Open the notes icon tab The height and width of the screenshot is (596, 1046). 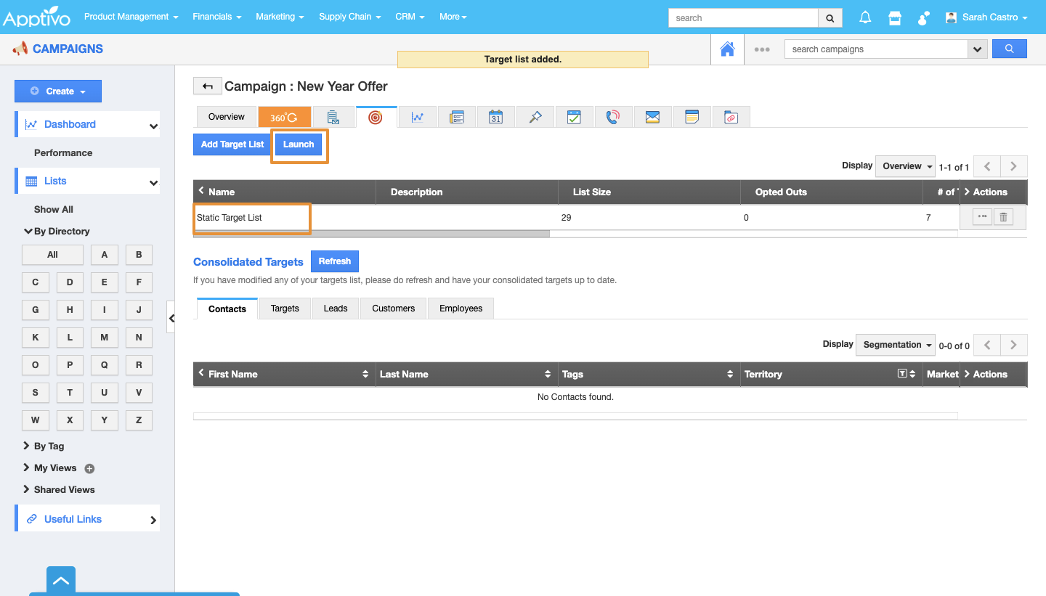coord(692,117)
